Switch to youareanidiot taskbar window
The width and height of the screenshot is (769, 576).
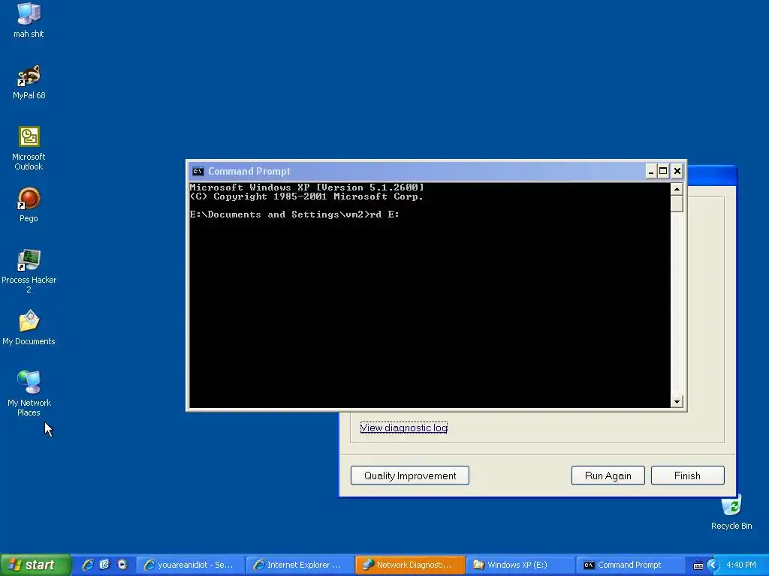189,565
